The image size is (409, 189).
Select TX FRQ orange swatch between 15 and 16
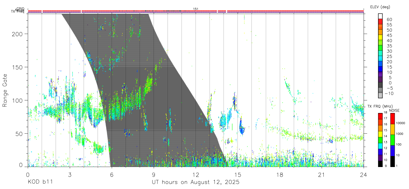click(380, 128)
